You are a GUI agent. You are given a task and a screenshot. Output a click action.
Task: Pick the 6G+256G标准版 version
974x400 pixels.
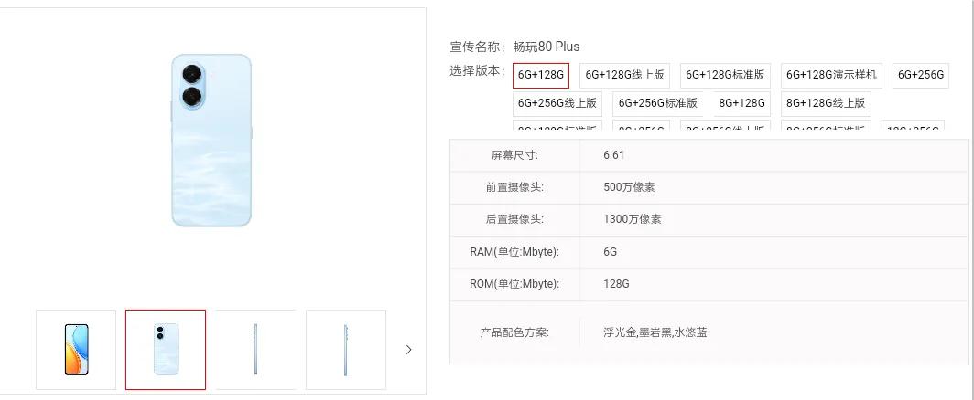[x=657, y=103]
